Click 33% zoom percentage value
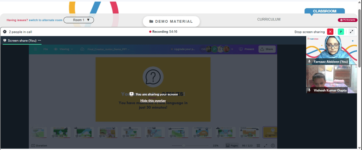Screen dimensions: 362x150 pyautogui.click(x=216, y=146)
